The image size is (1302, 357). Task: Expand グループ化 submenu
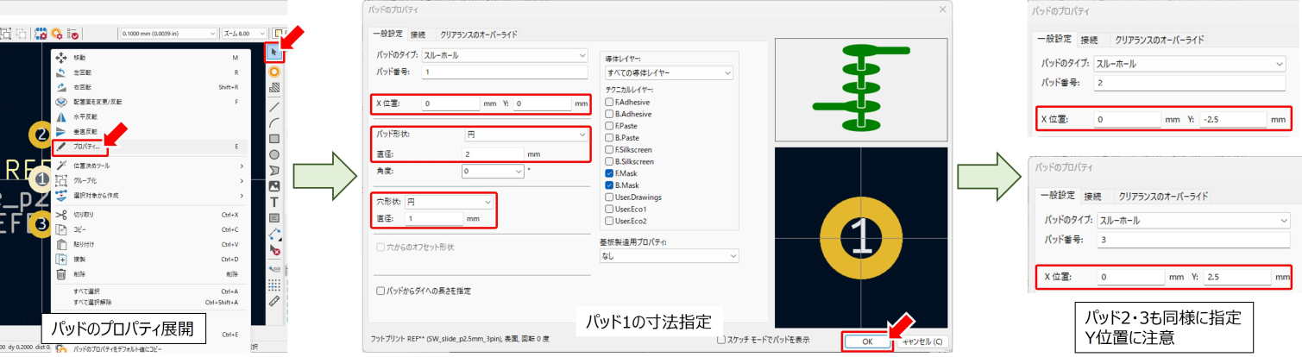pos(148,180)
